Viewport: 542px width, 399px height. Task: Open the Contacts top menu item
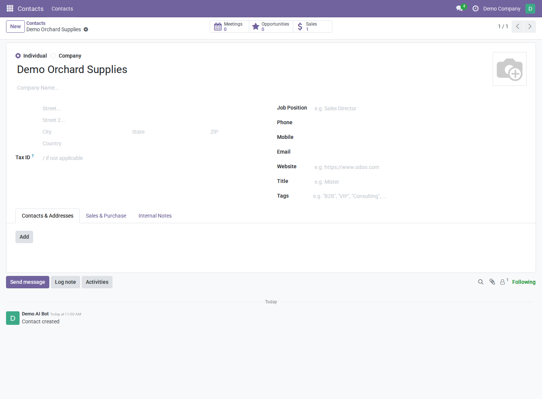pos(62,9)
